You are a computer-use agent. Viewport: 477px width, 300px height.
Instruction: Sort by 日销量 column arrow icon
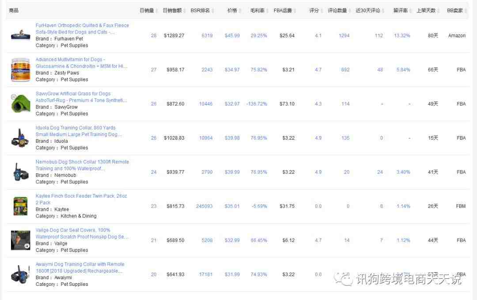tap(157, 11)
